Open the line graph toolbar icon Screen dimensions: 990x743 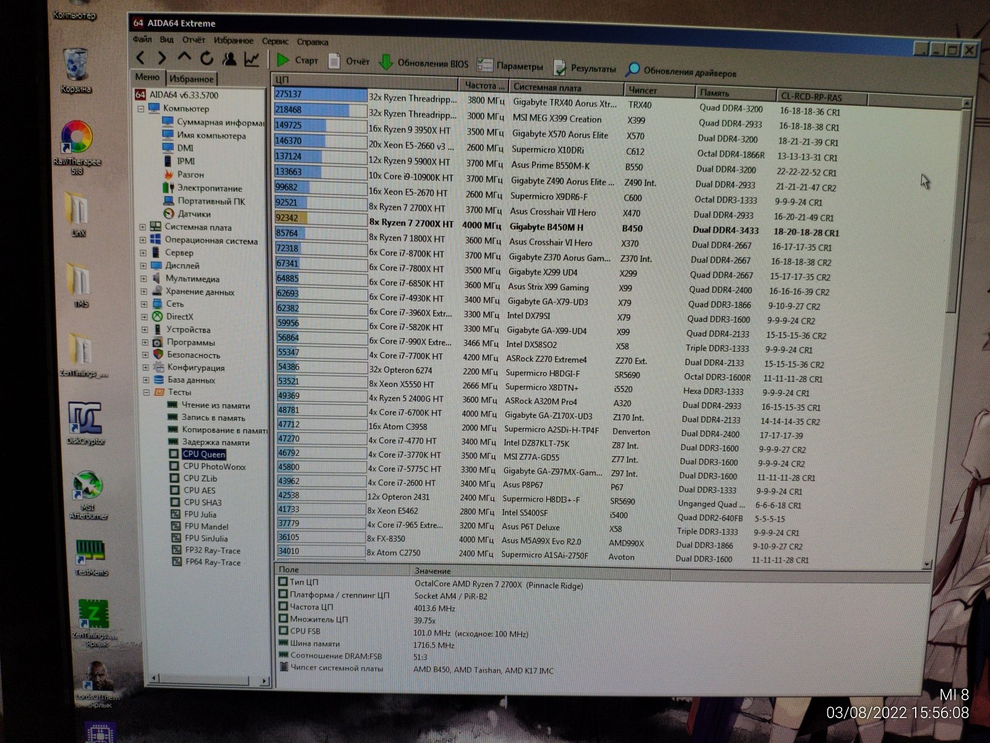pyautogui.click(x=251, y=59)
